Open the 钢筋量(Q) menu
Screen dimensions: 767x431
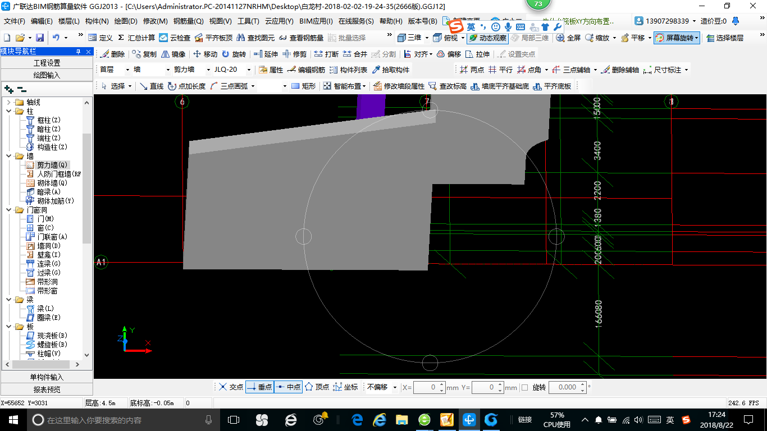point(189,21)
